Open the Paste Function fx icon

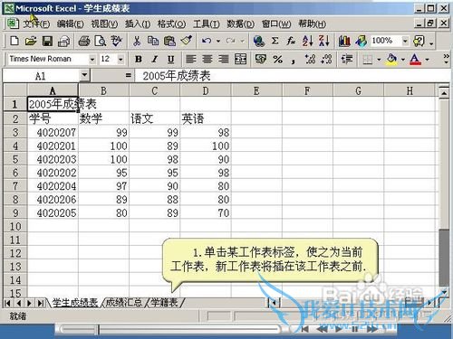point(291,41)
